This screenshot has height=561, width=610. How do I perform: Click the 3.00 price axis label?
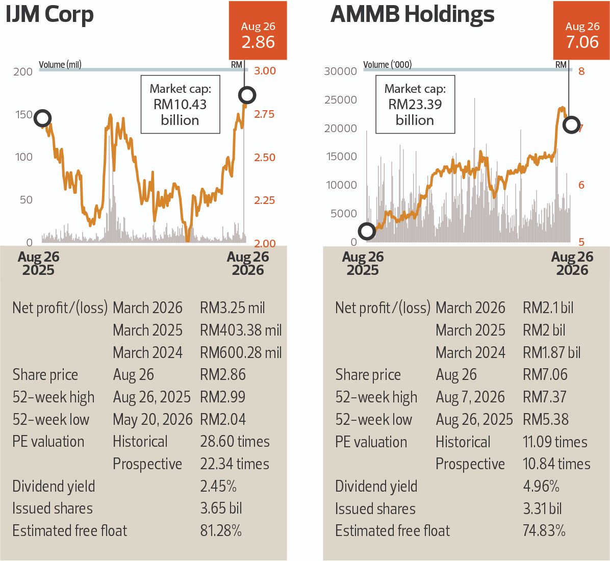coord(265,71)
